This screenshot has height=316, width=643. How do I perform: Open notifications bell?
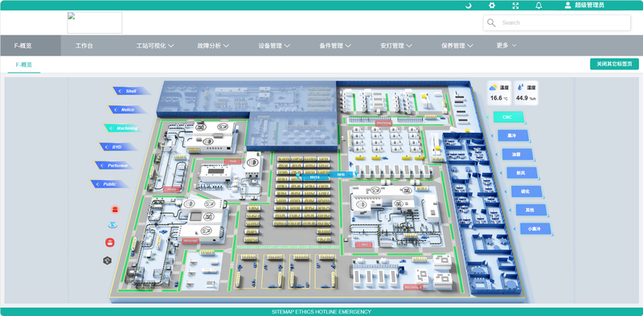coord(539,6)
